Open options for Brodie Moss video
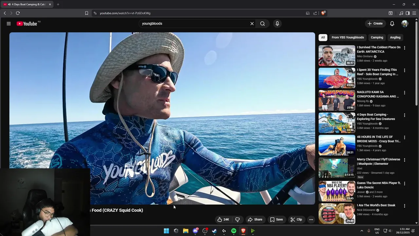 (x=405, y=137)
